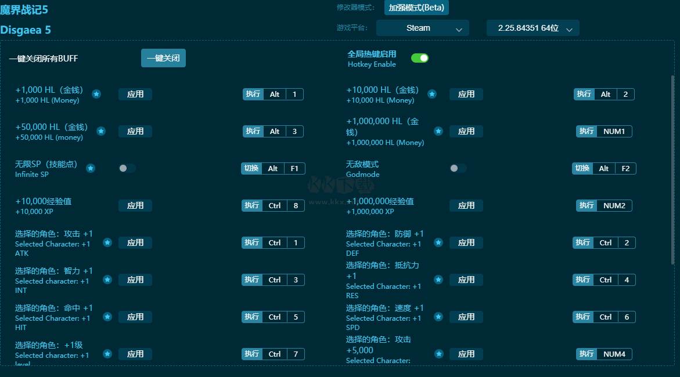Apply the +1,000,000 XP cheat
The height and width of the screenshot is (377, 680).
(x=466, y=205)
